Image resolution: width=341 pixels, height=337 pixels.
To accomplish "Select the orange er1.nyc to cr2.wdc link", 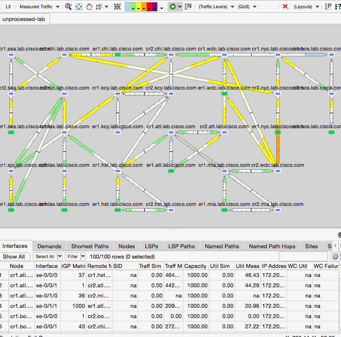I will [278, 148].
